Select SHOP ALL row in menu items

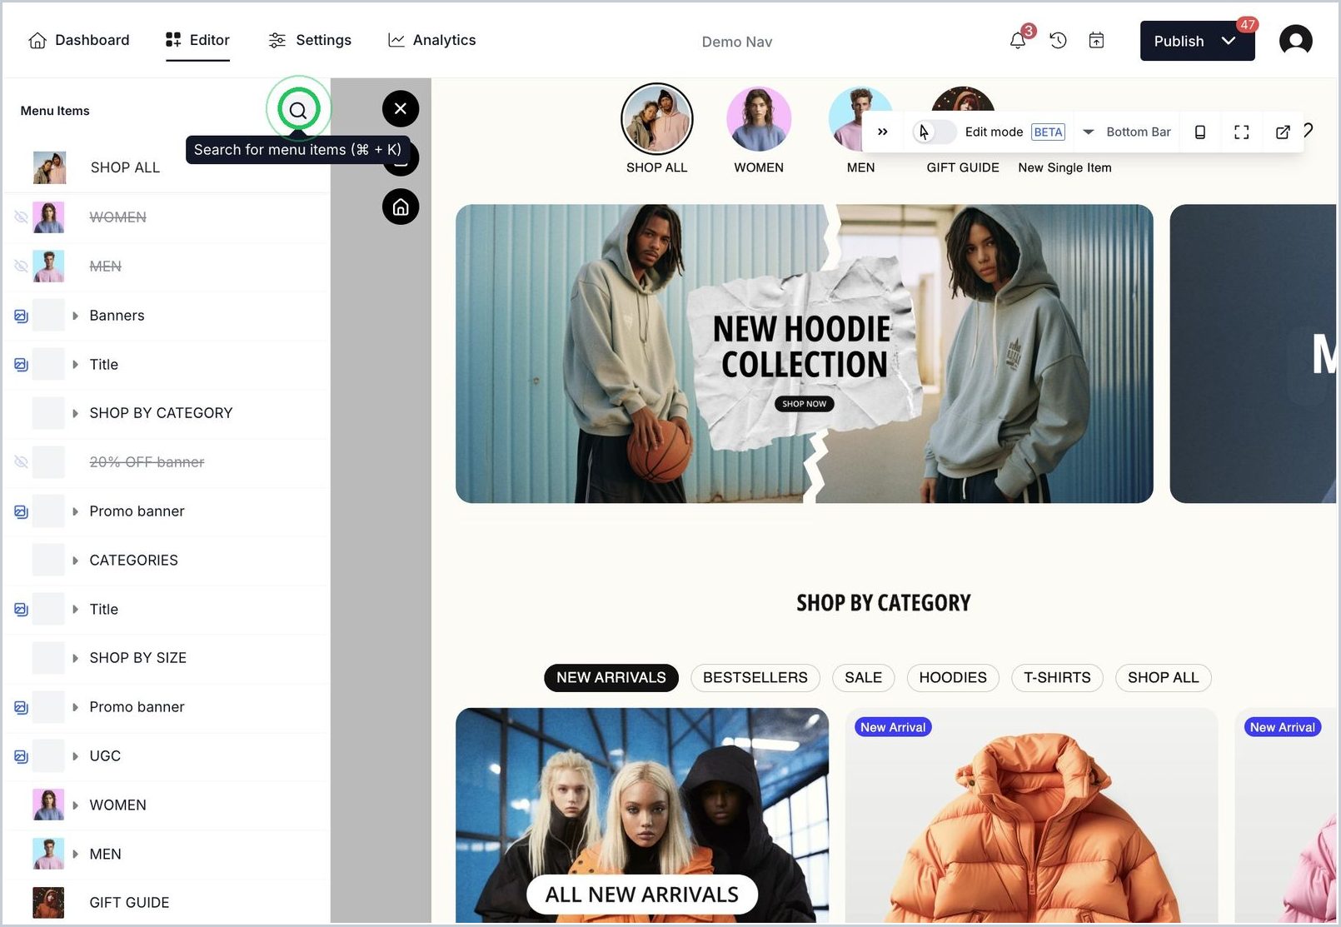click(167, 167)
